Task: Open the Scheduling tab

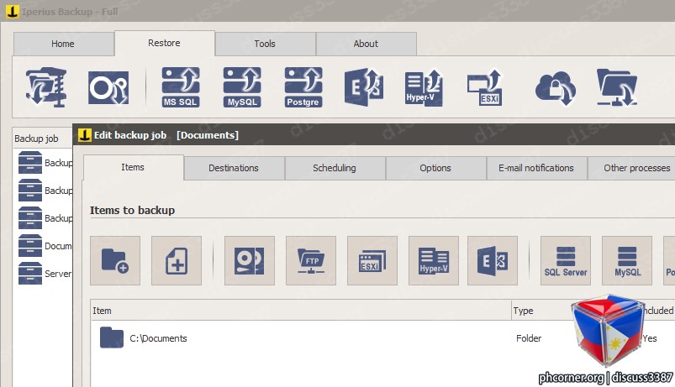Action: pos(335,168)
